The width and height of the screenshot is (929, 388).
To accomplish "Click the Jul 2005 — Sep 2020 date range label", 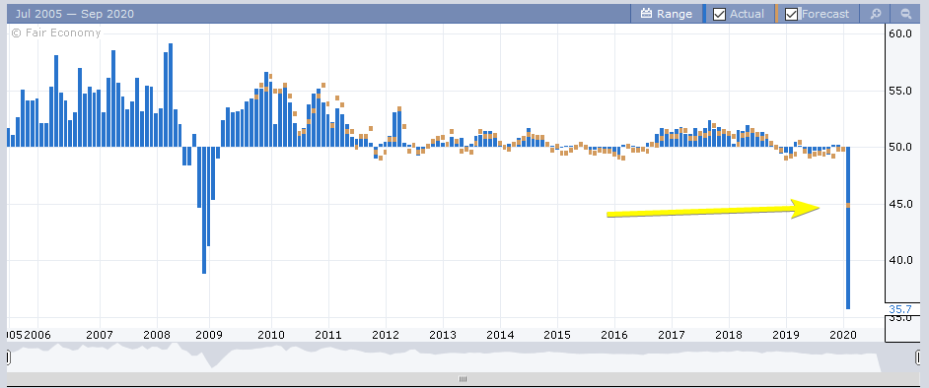I will click(x=75, y=14).
